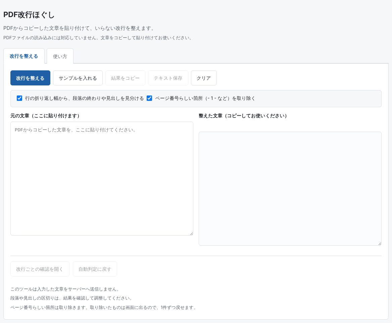
Task: Open the 使い方 tab
Action: pos(60,56)
